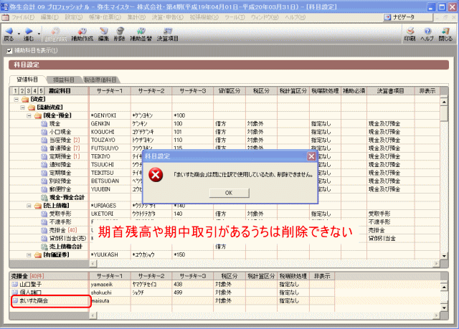The width and height of the screenshot is (459, 329).
Task: Click the 貸借区分 column header
Action: 229,91
